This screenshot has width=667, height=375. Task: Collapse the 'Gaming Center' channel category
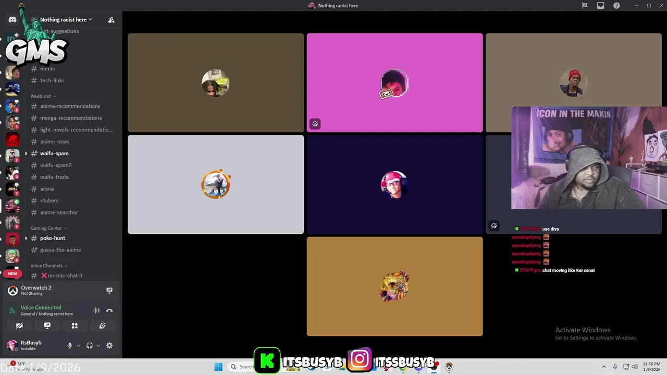coord(48,228)
